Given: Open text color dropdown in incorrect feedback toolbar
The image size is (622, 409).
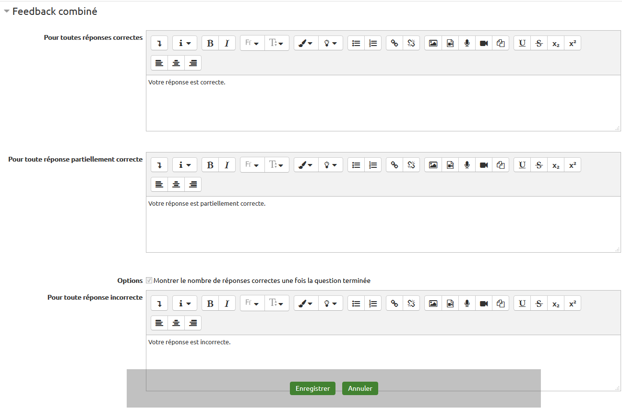Looking at the screenshot, I should coord(306,304).
